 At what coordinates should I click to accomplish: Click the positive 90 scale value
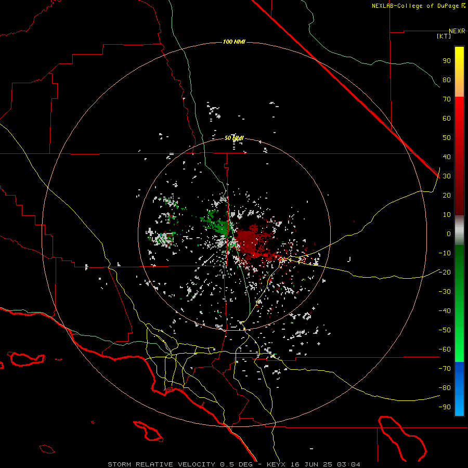(447, 61)
